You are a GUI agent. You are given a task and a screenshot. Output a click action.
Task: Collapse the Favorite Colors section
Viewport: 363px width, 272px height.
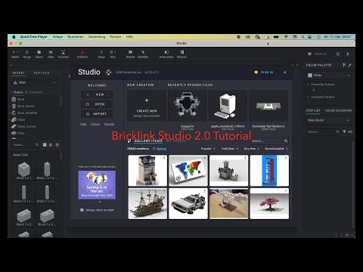click(308, 85)
